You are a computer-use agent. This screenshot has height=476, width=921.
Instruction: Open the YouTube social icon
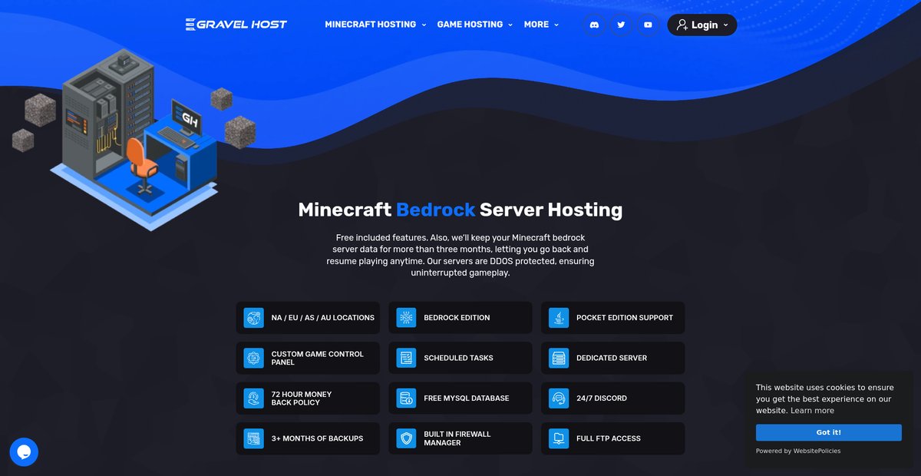[648, 25]
